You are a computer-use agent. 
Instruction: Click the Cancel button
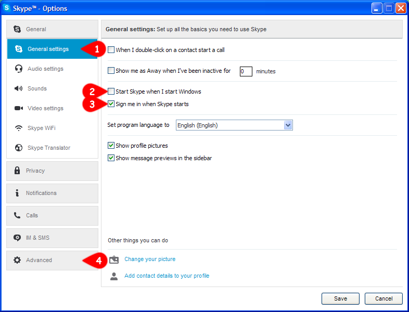coord(384,298)
